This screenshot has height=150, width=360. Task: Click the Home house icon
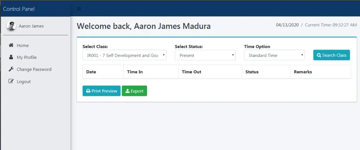[11, 45]
